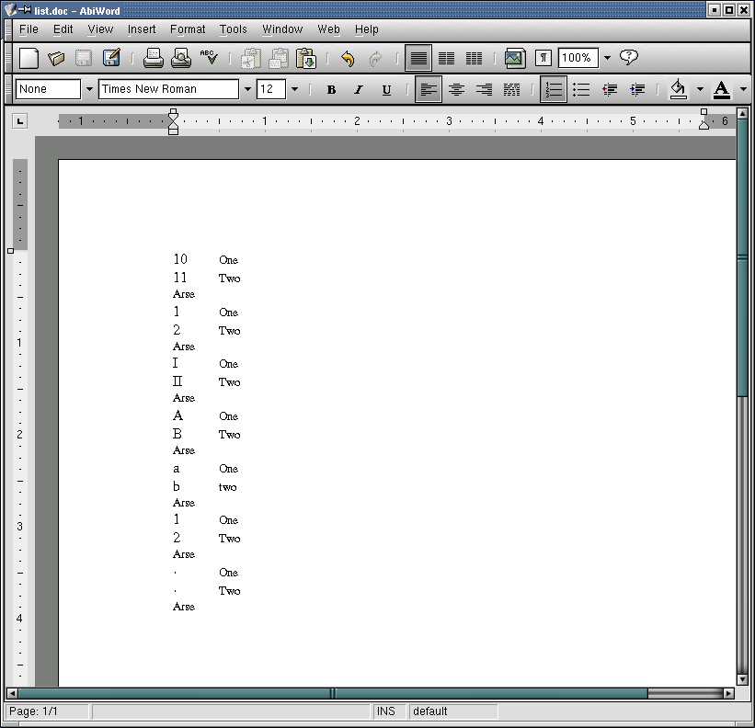Screen dimensions: 755x728
Task: Click the greyed-out Save floppy icon
Action: coord(84,58)
